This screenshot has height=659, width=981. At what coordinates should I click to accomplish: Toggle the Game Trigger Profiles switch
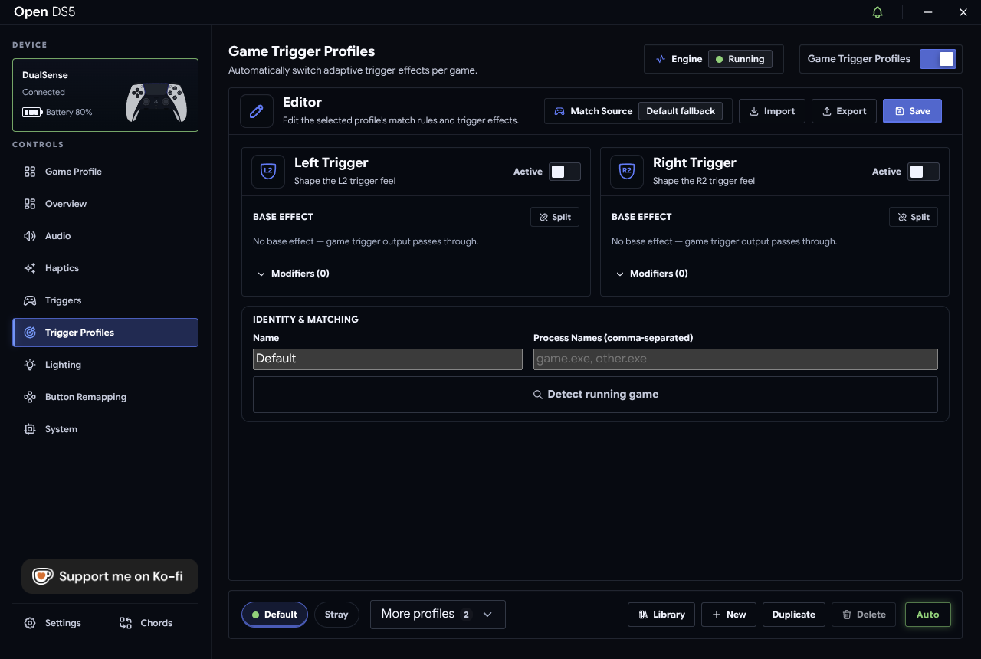click(x=938, y=59)
